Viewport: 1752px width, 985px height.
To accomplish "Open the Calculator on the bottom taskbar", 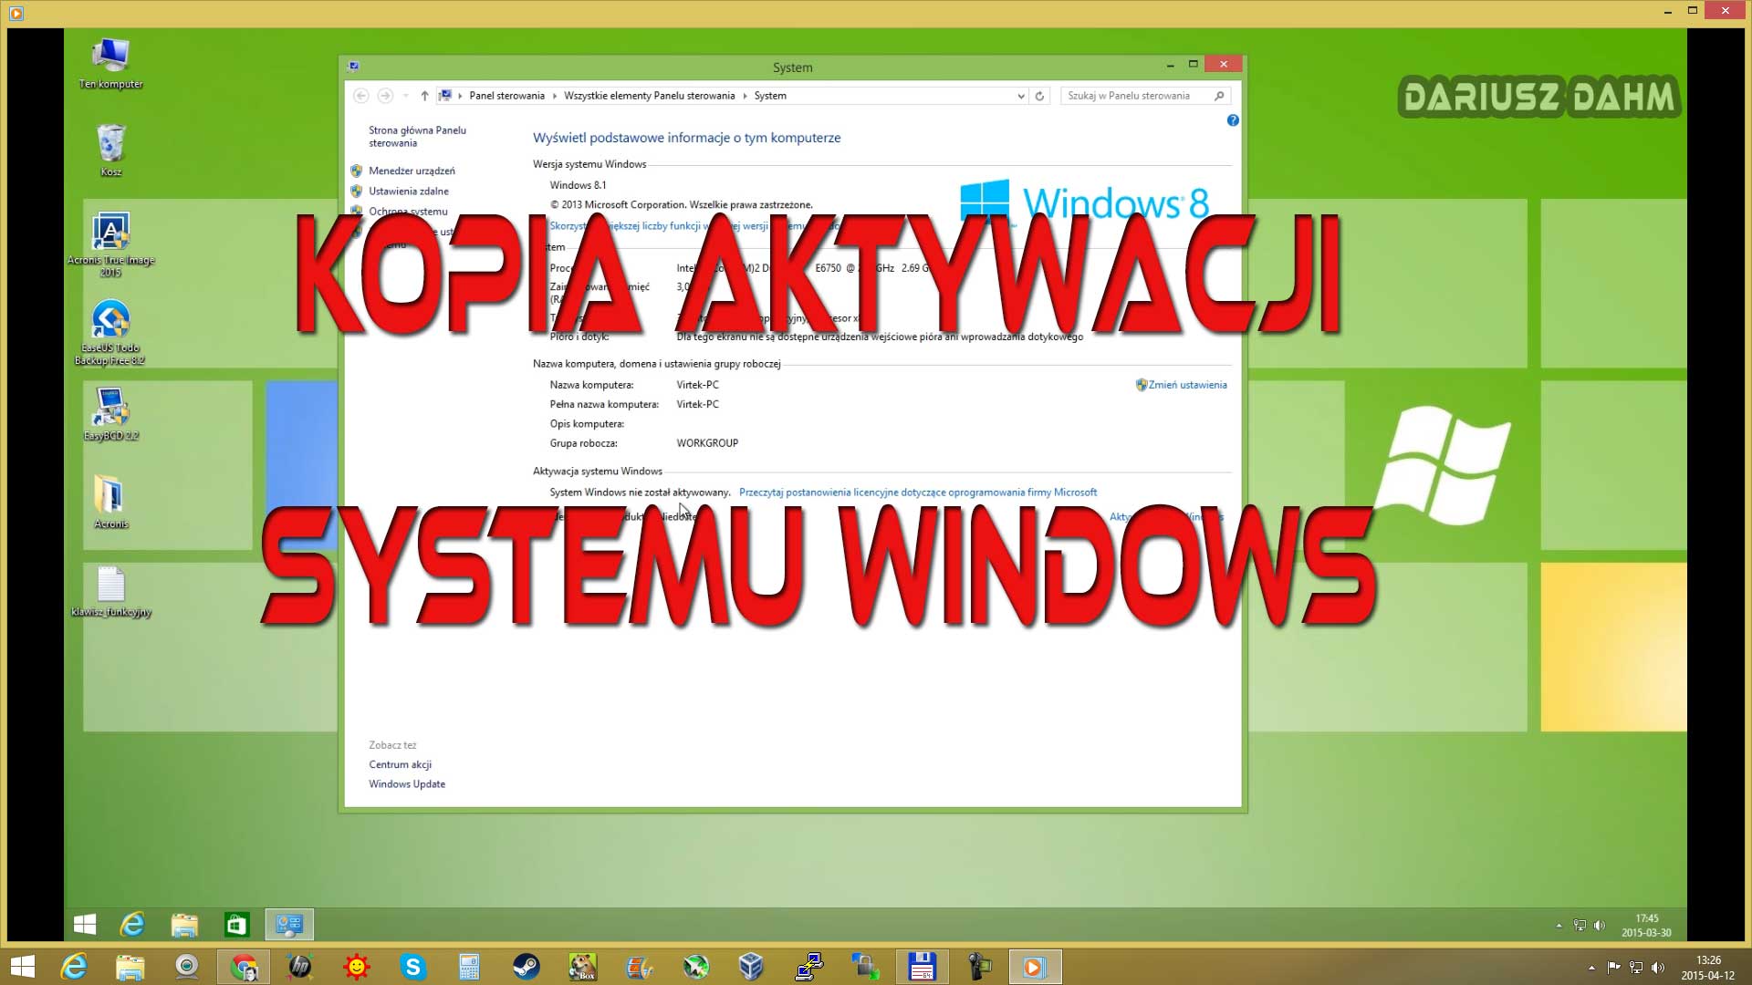I will [469, 967].
